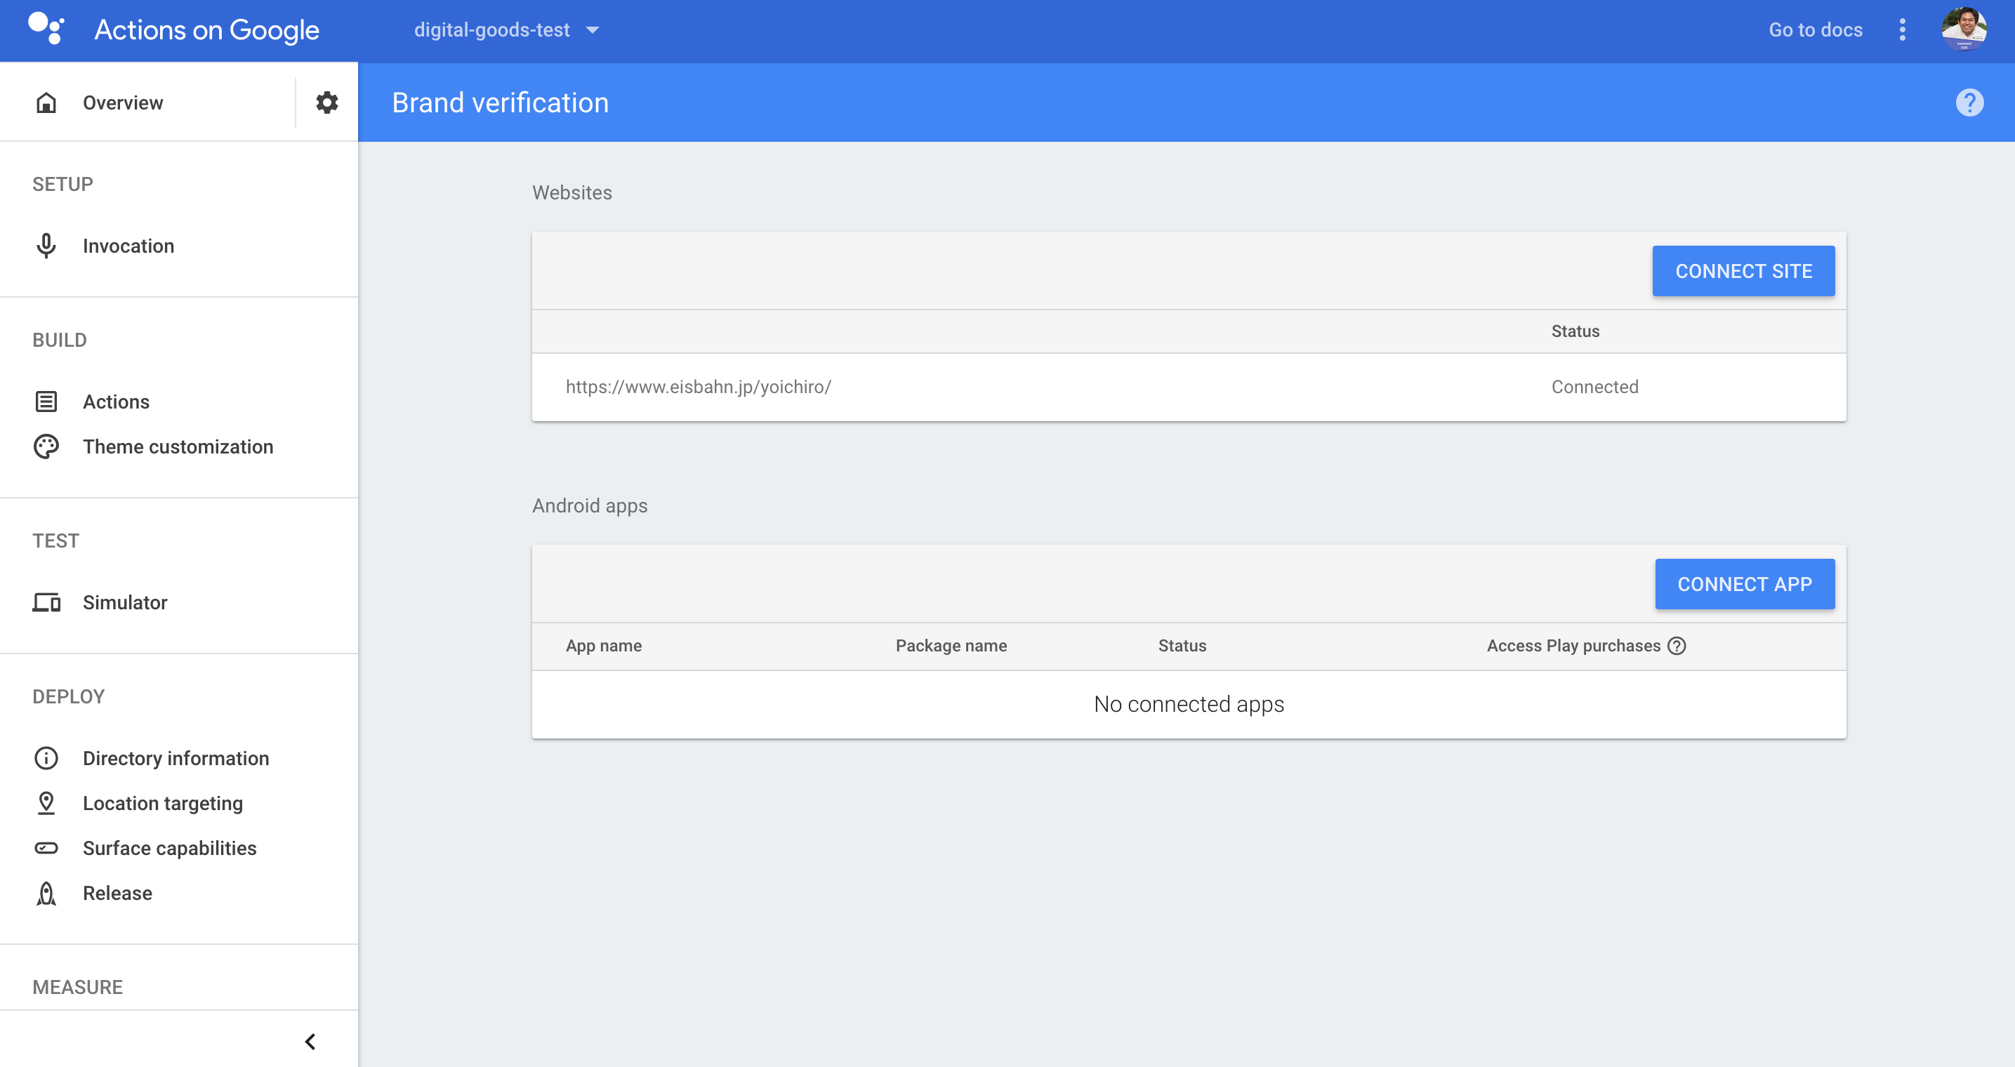
Task: Select Directory information in the sidebar
Action: pos(176,759)
